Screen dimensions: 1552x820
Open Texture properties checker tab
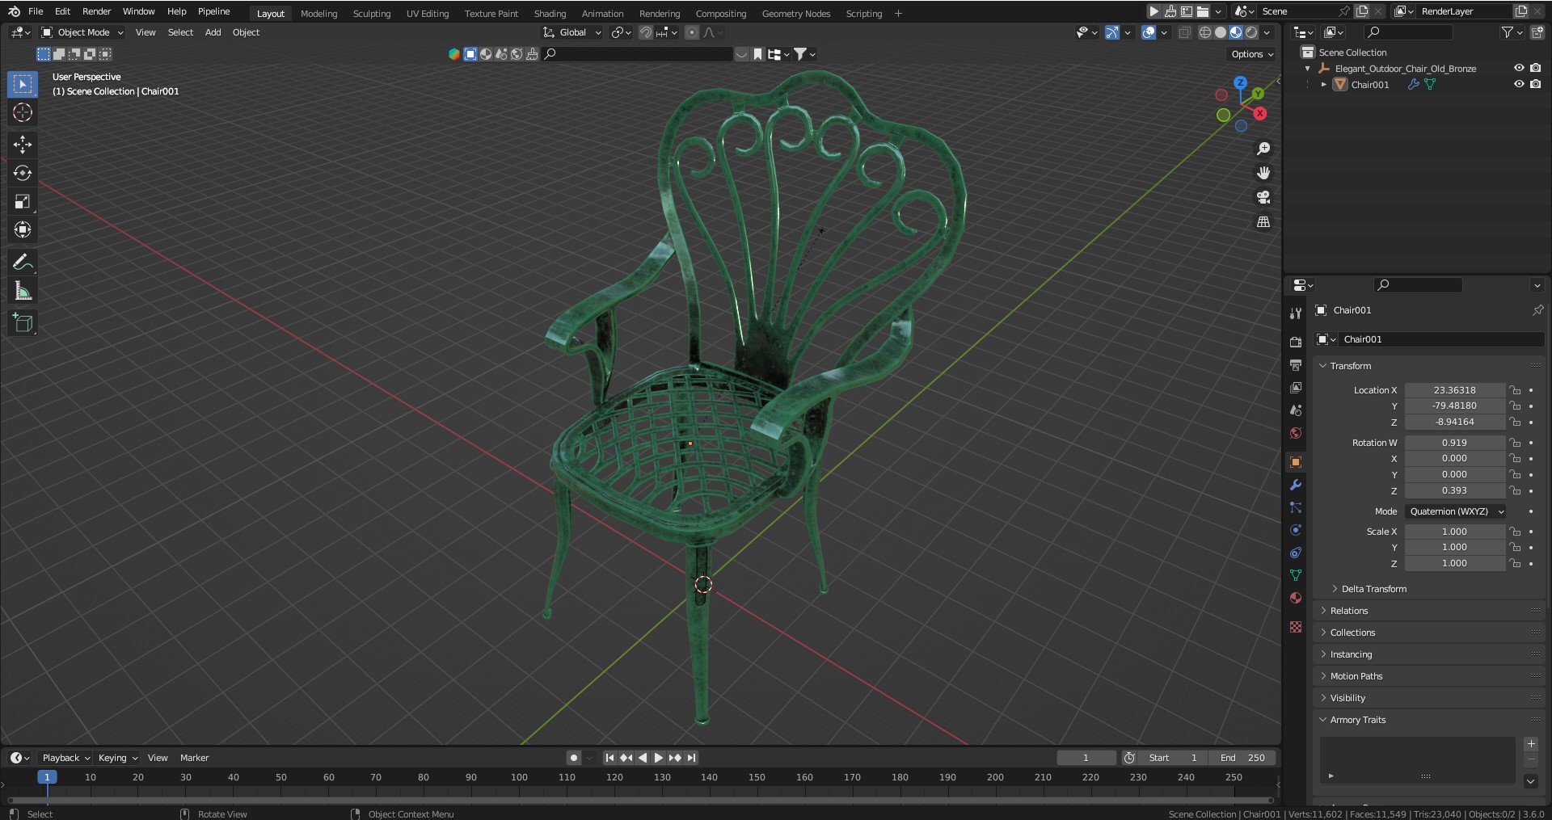click(x=1296, y=627)
